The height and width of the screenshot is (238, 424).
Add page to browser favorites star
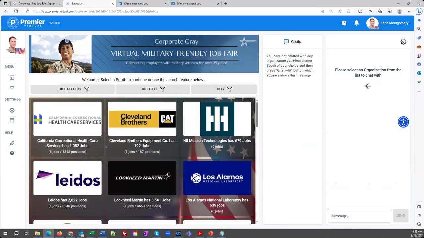(x=349, y=11)
